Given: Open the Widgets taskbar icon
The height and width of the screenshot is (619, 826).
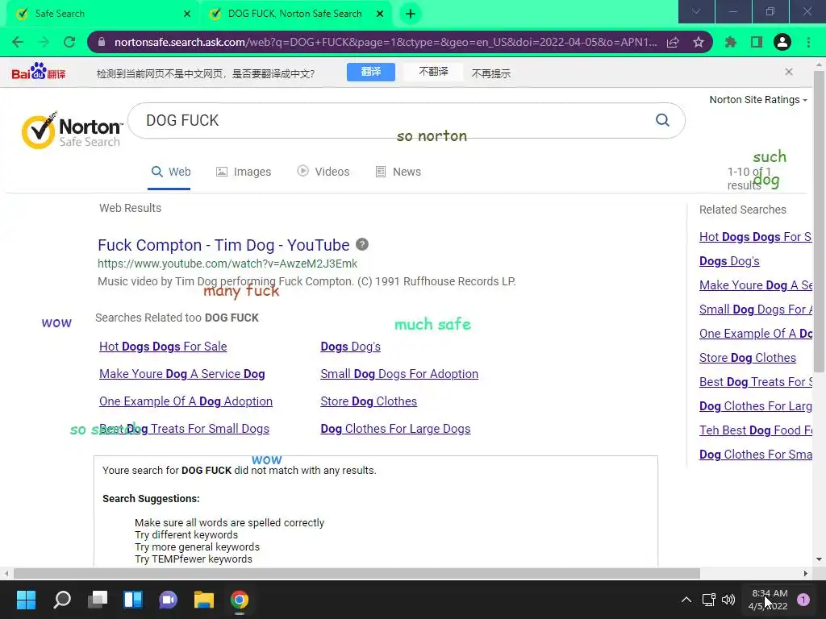Looking at the screenshot, I should (133, 600).
